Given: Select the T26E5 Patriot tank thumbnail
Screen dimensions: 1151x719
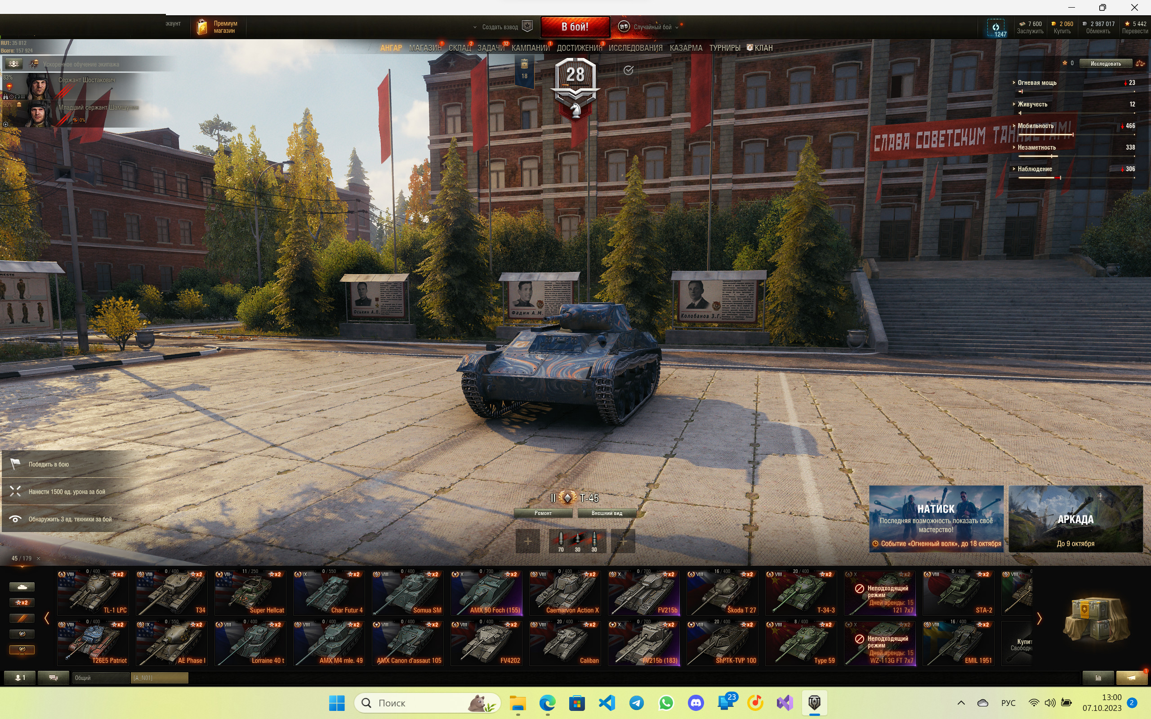Looking at the screenshot, I should pos(93,643).
